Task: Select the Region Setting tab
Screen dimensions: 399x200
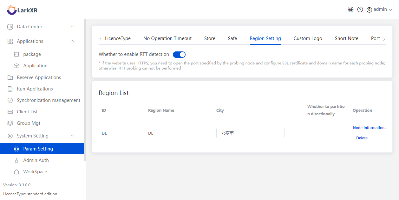Action: (265, 38)
